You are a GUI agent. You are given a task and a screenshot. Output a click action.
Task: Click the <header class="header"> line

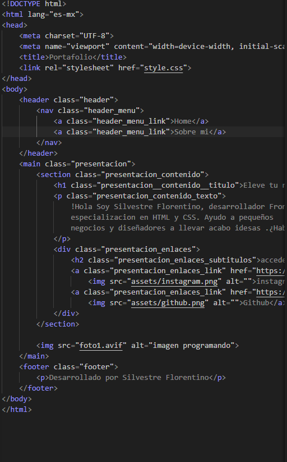pos(68,100)
